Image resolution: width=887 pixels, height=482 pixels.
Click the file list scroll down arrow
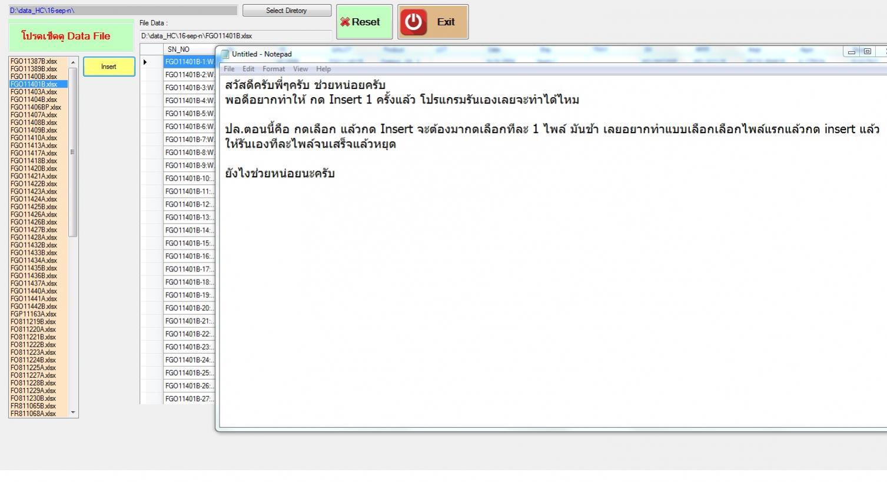click(73, 413)
